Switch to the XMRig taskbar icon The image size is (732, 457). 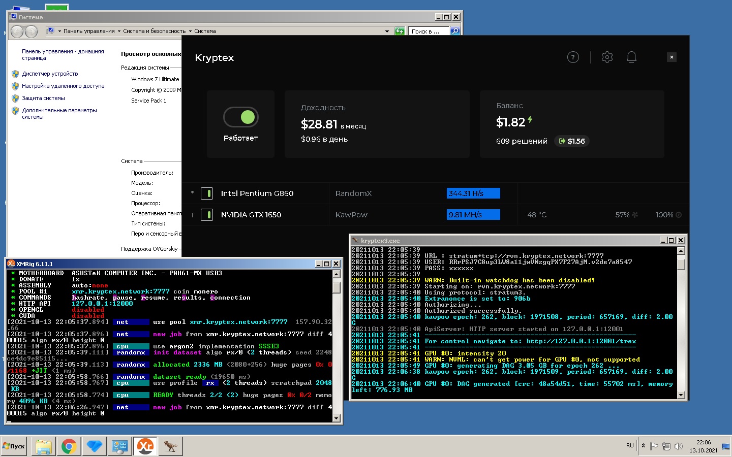click(x=145, y=446)
